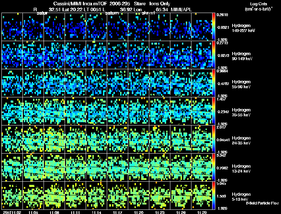This screenshot has width=281, height=214.
Task: Click the Hydrogen 13-24 keV color bar
Action: coord(214,168)
